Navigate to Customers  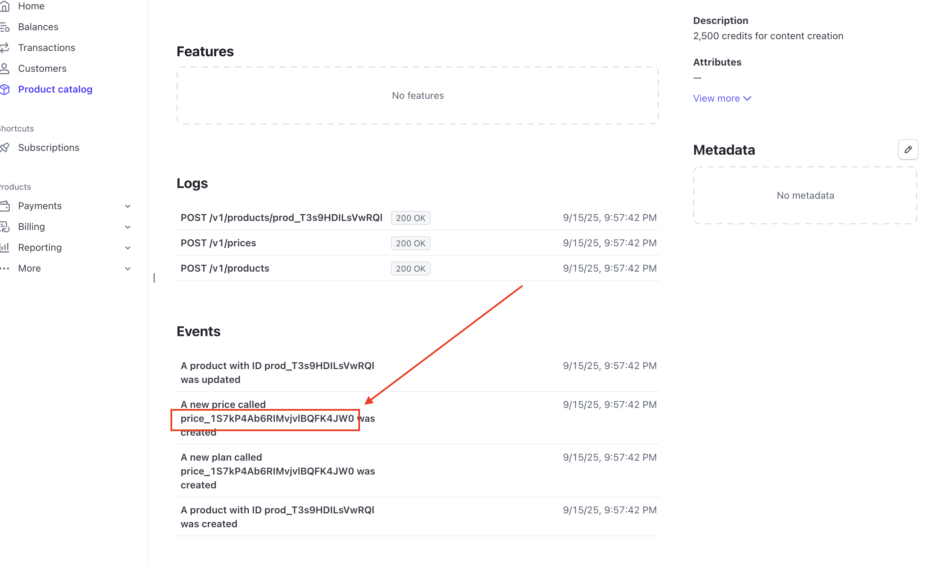(x=42, y=69)
